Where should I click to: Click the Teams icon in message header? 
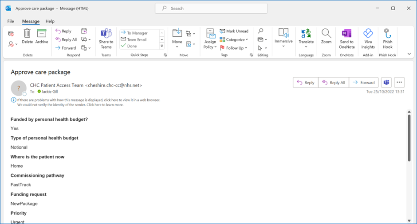coord(386,82)
